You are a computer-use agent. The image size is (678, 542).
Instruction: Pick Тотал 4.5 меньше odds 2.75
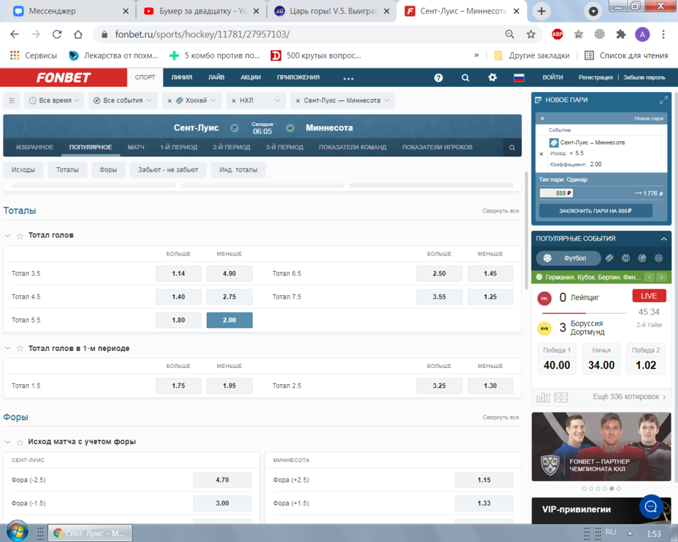[x=229, y=297]
